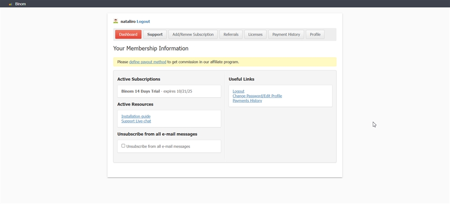View the Payment History tab

[286, 34]
